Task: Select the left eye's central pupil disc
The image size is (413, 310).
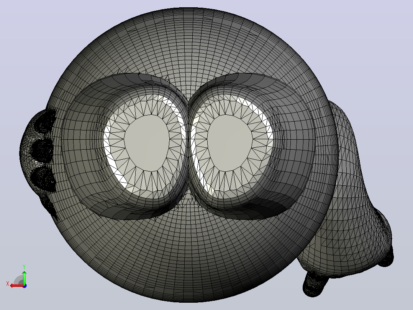Action: (x=146, y=143)
